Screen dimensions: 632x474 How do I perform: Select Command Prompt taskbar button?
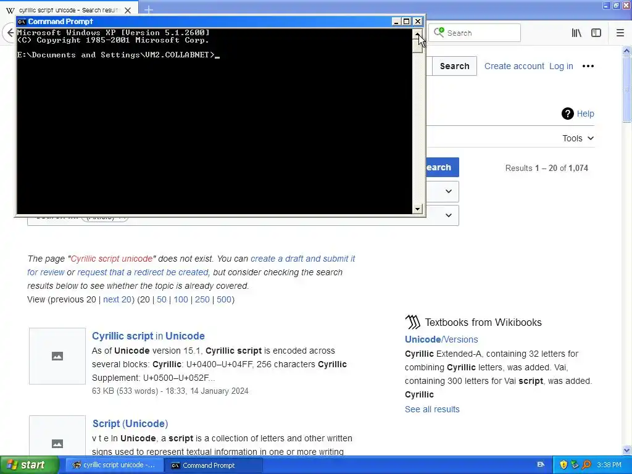pyautogui.click(x=214, y=465)
